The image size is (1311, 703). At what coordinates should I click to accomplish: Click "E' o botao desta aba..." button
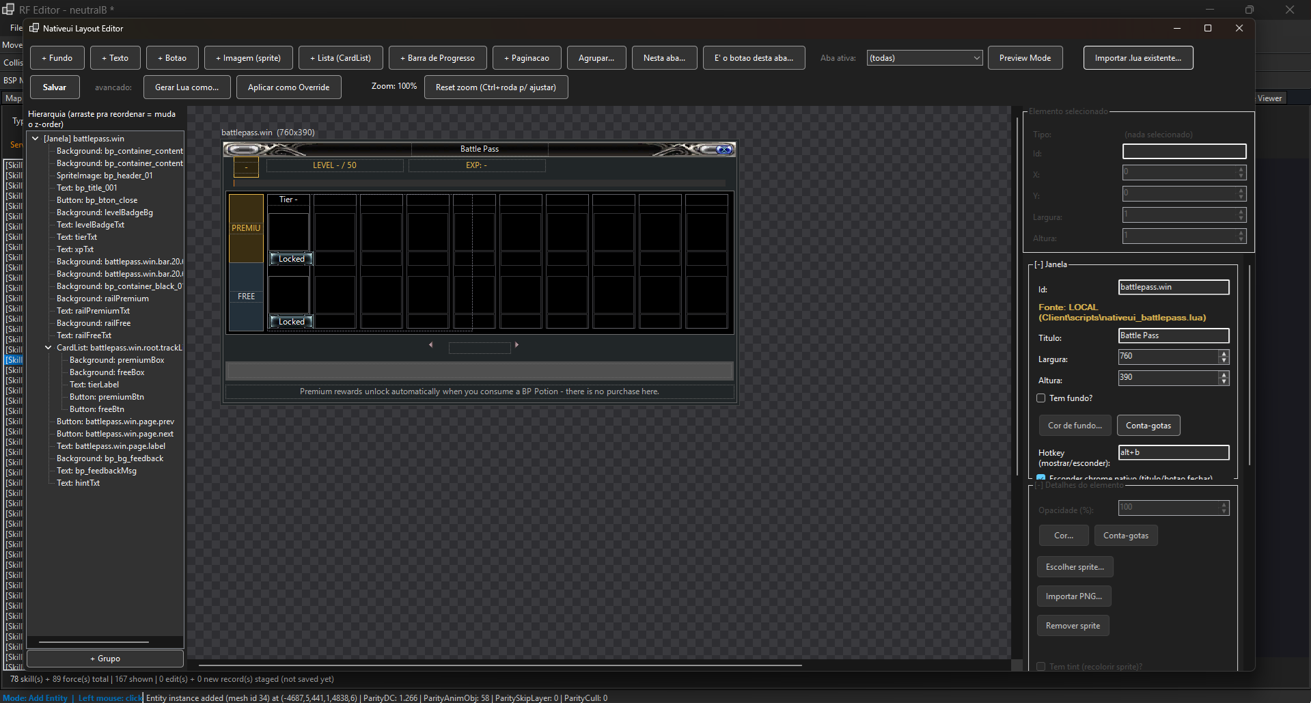click(x=754, y=58)
